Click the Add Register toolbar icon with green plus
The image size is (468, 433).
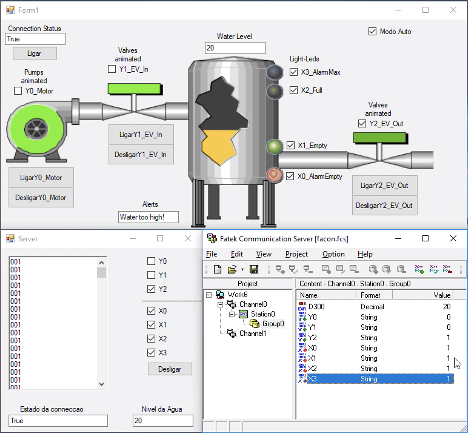(420, 269)
